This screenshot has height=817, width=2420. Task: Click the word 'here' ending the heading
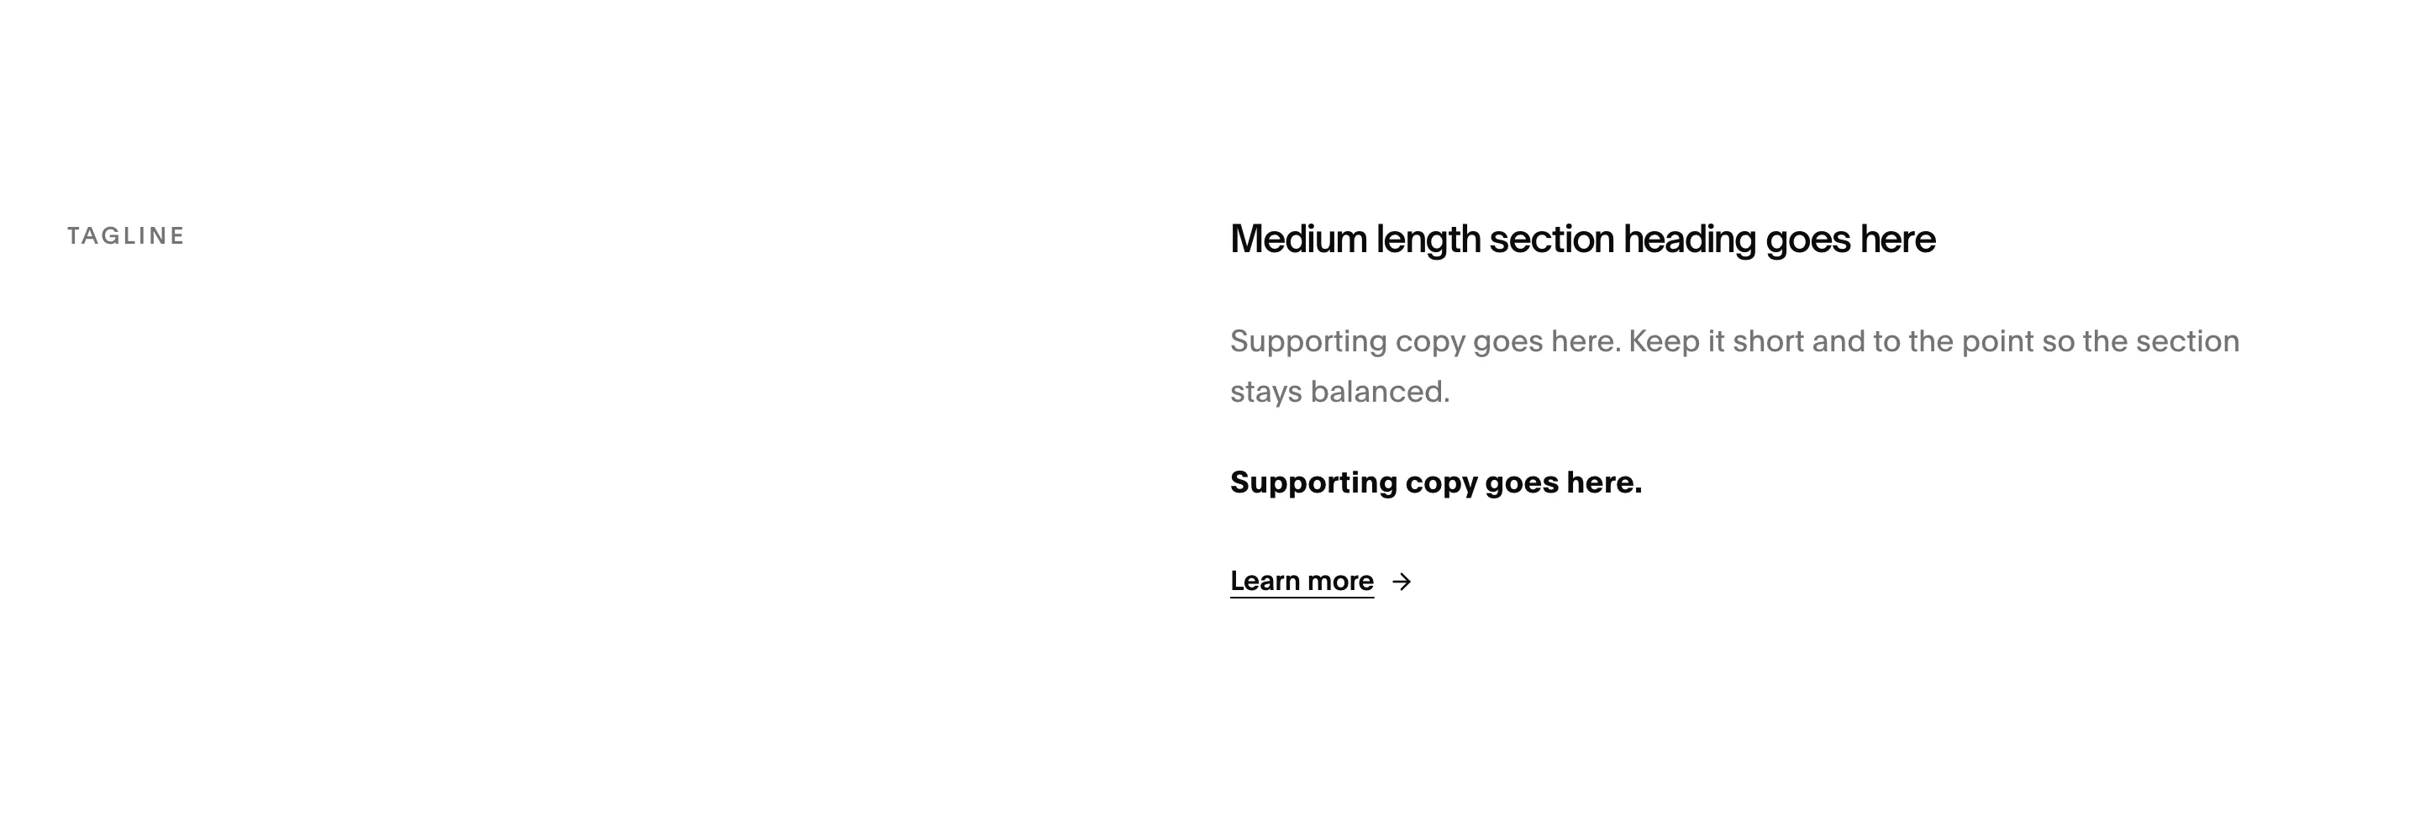click(1897, 240)
